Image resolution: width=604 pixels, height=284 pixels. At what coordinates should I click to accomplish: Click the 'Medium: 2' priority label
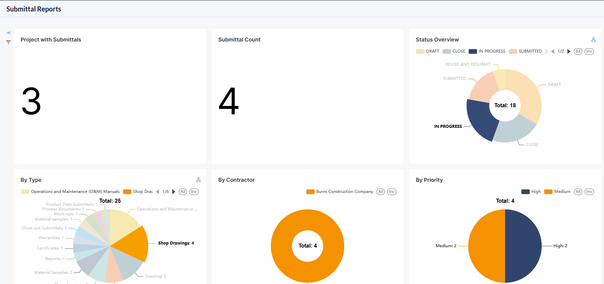pos(446,246)
